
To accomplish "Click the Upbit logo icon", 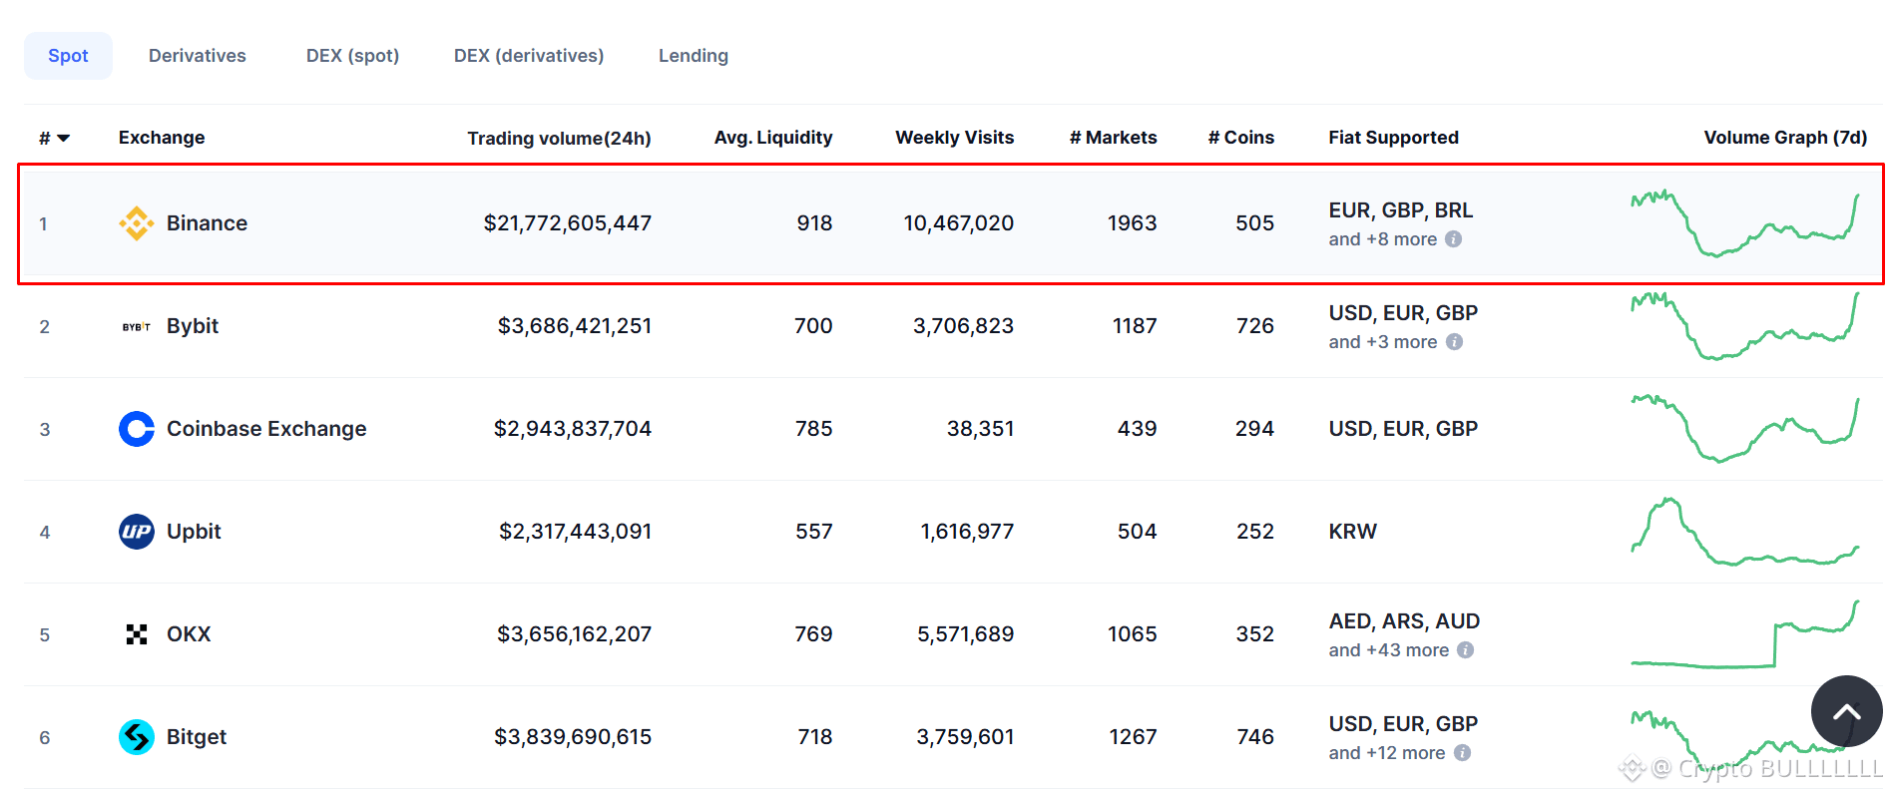I will coord(137,532).
